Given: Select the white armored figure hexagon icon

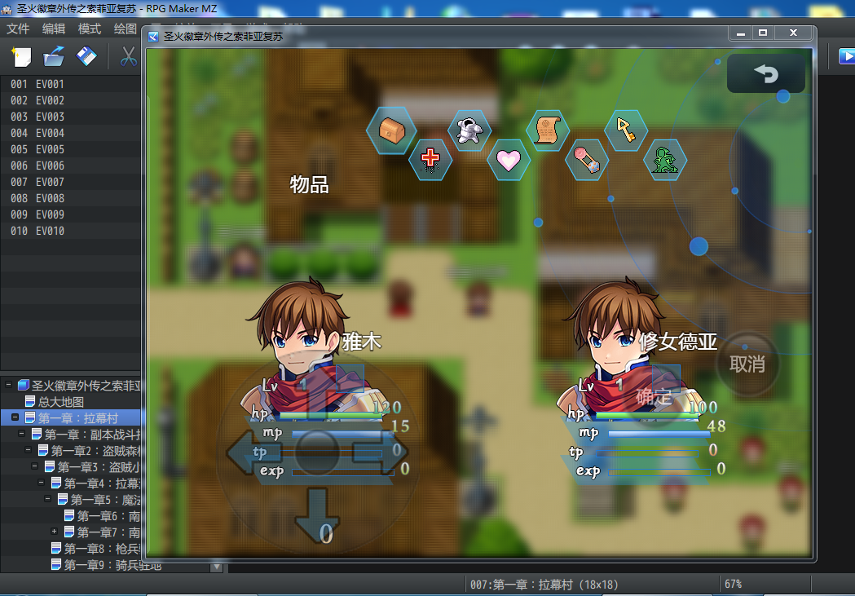Looking at the screenshot, I should 469,130.
